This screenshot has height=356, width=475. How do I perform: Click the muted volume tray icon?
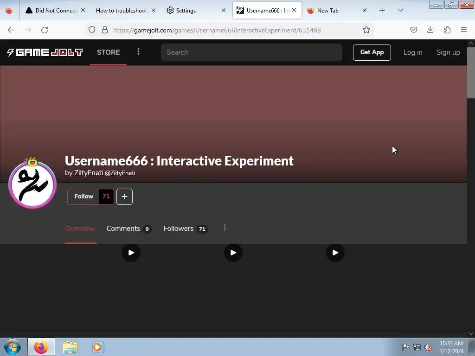click(x=428, y=347)
